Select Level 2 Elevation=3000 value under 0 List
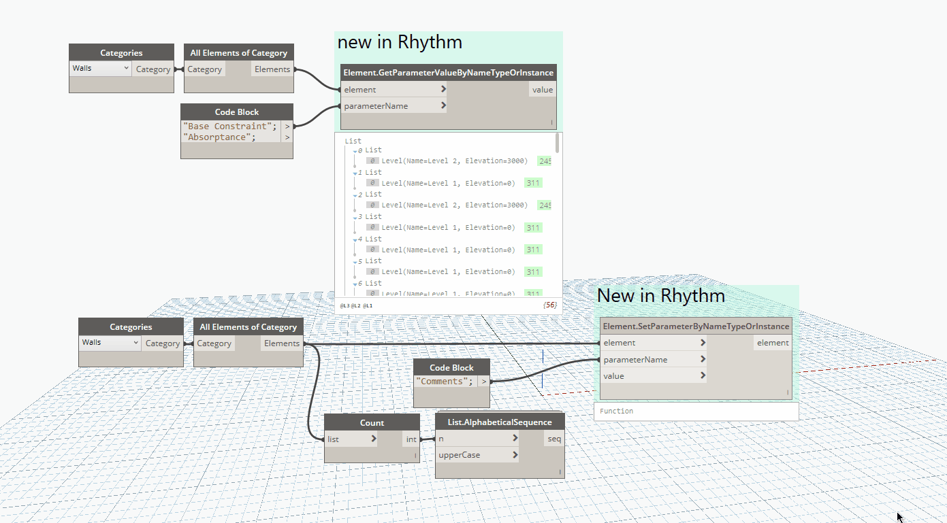 [454, 161]
